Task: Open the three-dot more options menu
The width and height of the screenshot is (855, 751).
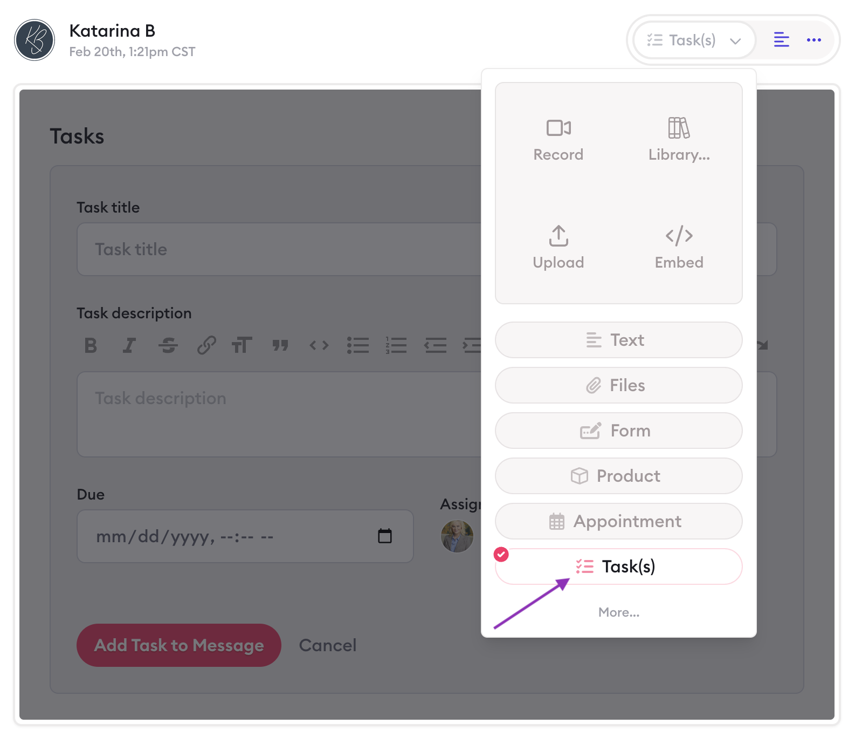Action: tap(813, 40)
